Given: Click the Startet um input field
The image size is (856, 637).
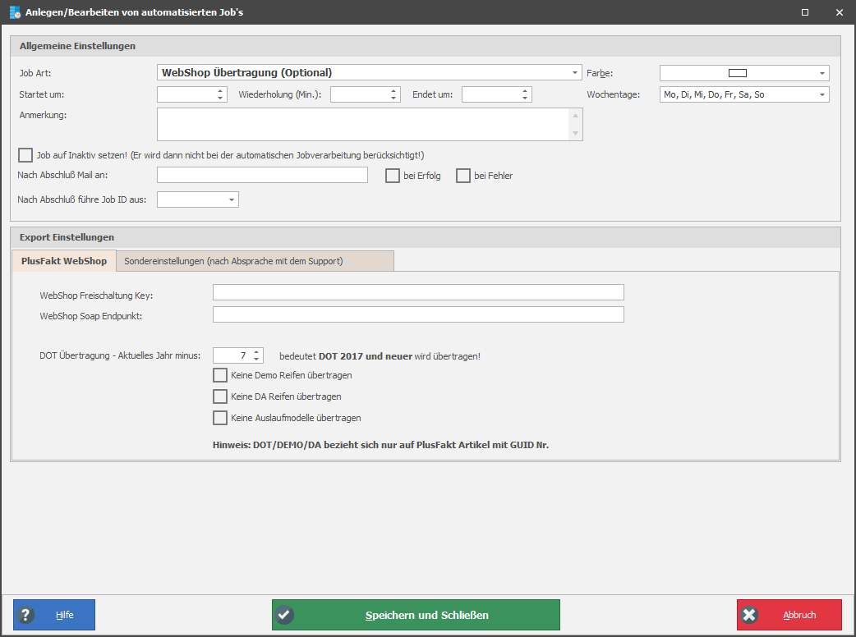Looking at the screenshot, I should (186, 95).
